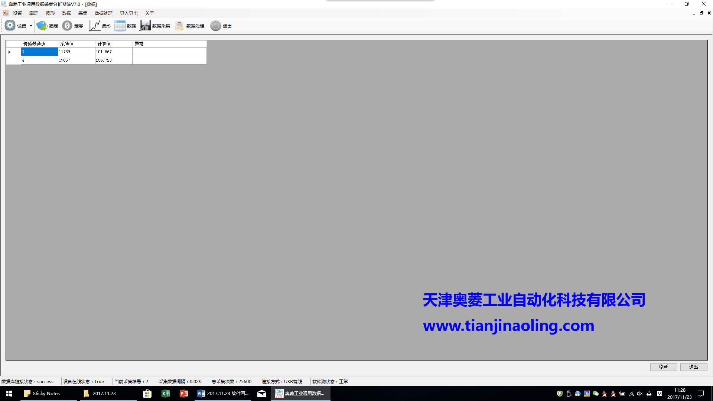Click the green security shield tray icon
The height and width of the screenshot is (401, 713).
pos(560,394)
